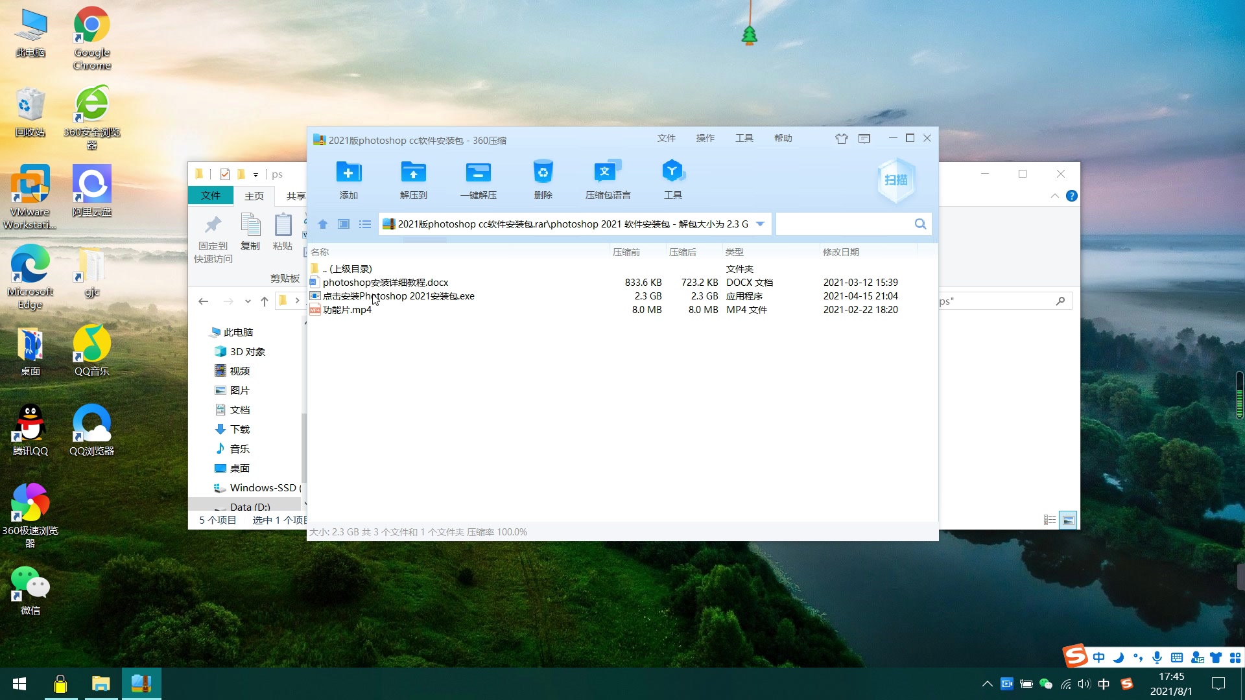Image resolution: width=1245 pixels, height=700 pixels.
Task: Open 操作 menu in 360压缩
Action: coord(705,139)
